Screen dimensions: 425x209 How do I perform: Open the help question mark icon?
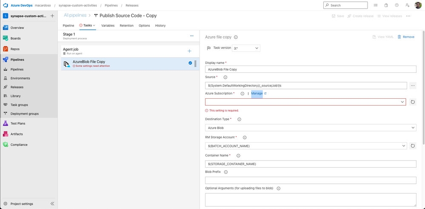397,5
